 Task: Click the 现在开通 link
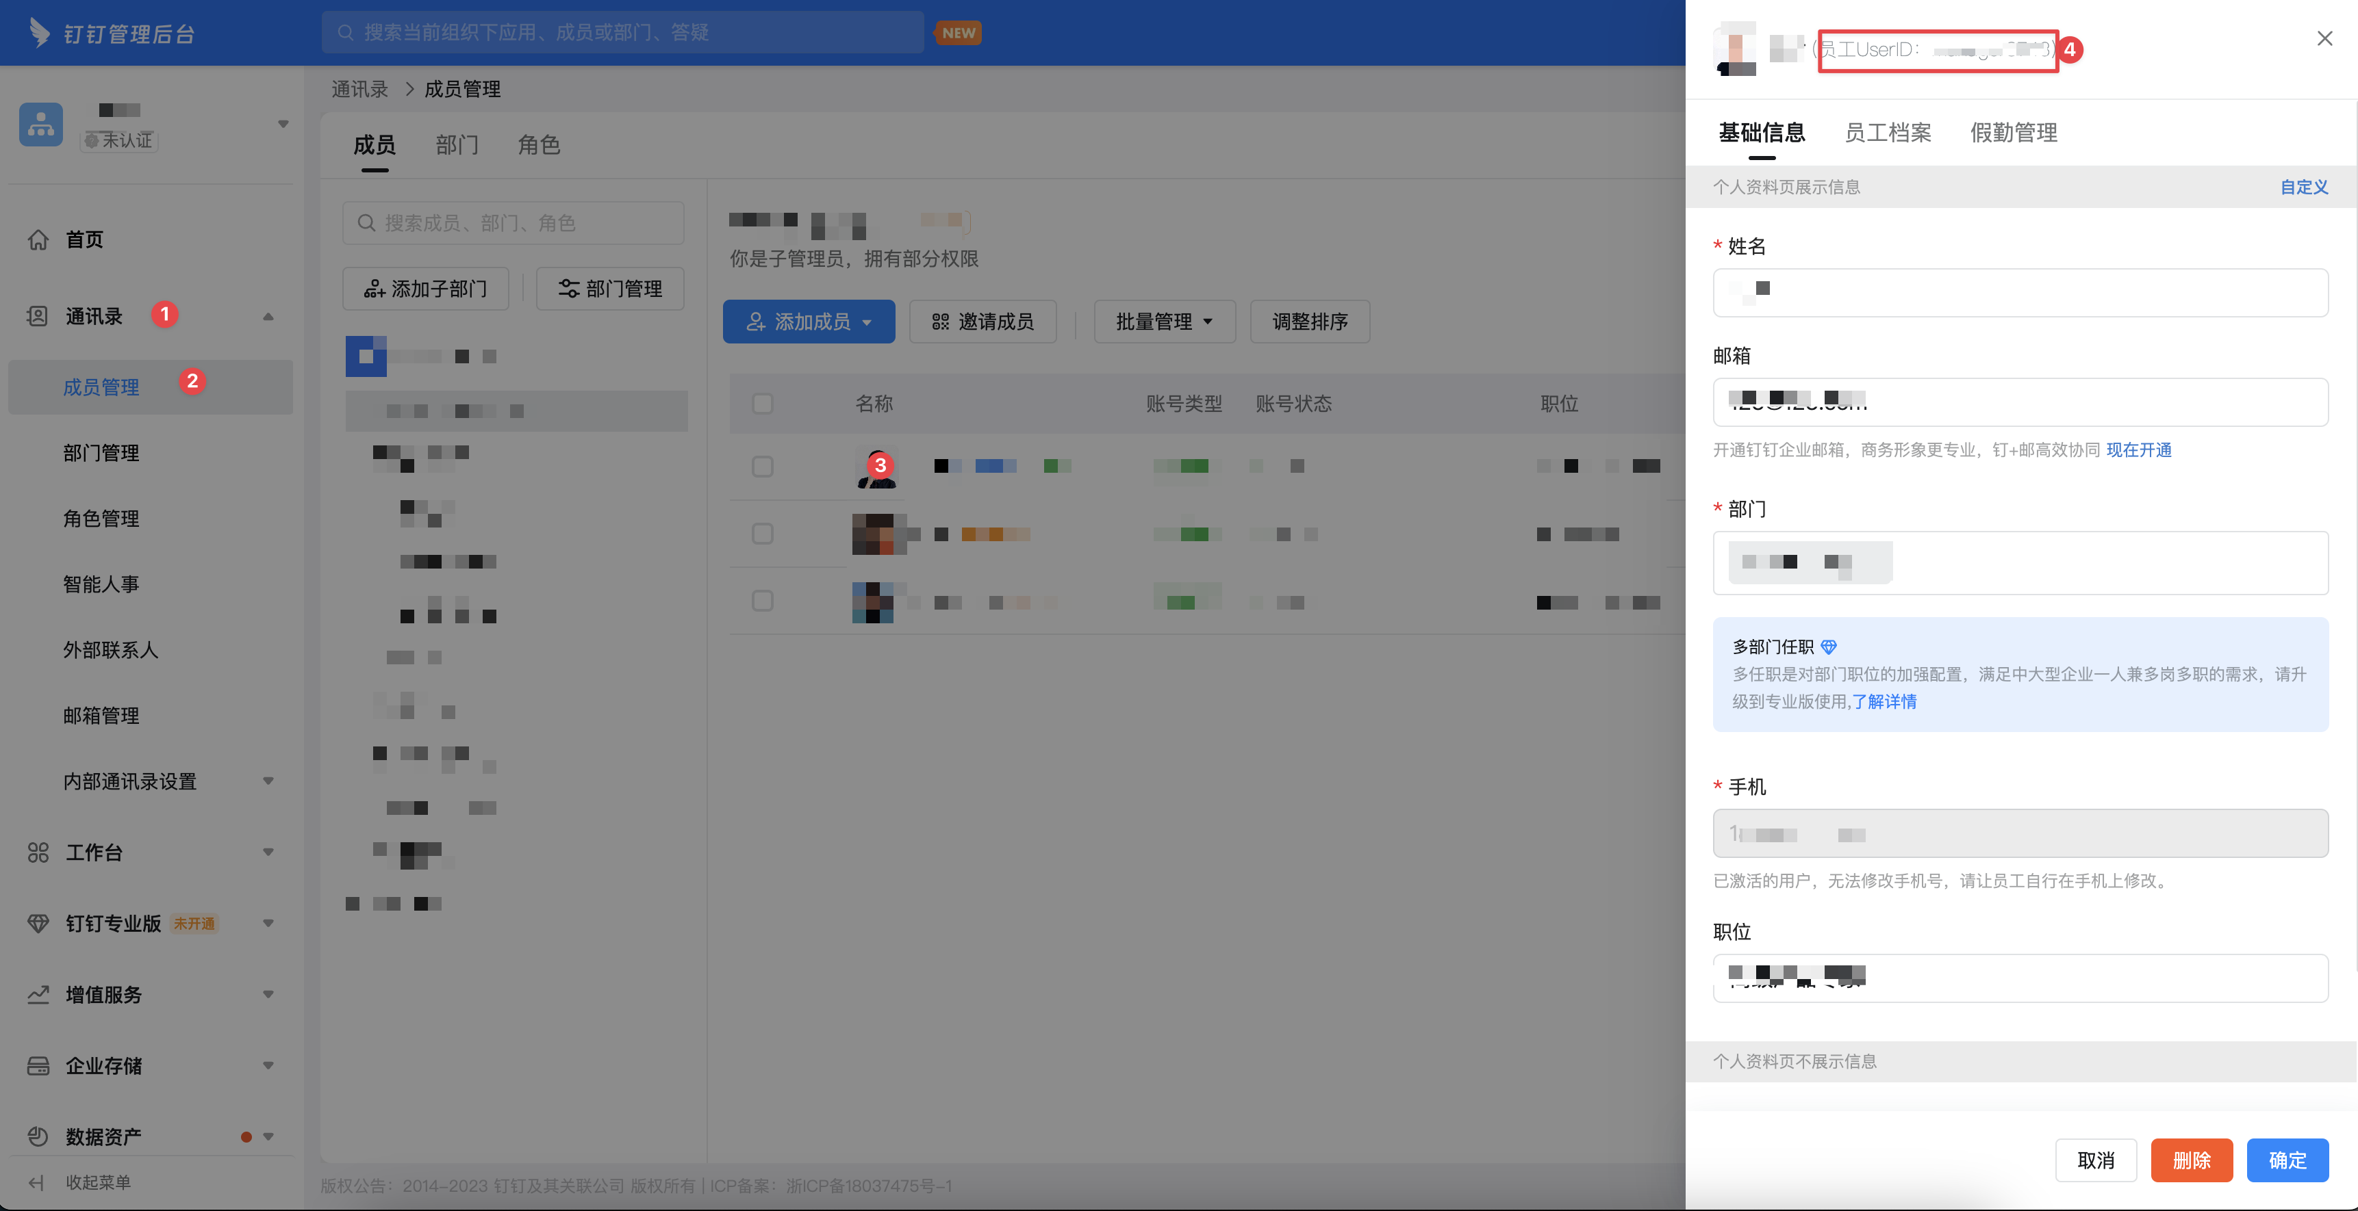tap(2138, 450)
